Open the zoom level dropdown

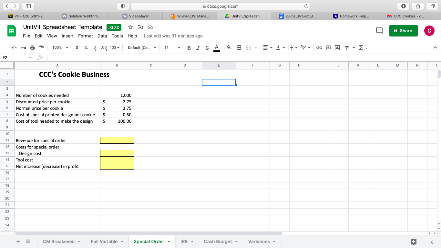click(x=60, y=47)
